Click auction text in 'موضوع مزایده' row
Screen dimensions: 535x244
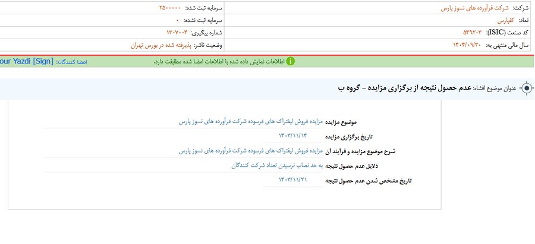point(251,121)
